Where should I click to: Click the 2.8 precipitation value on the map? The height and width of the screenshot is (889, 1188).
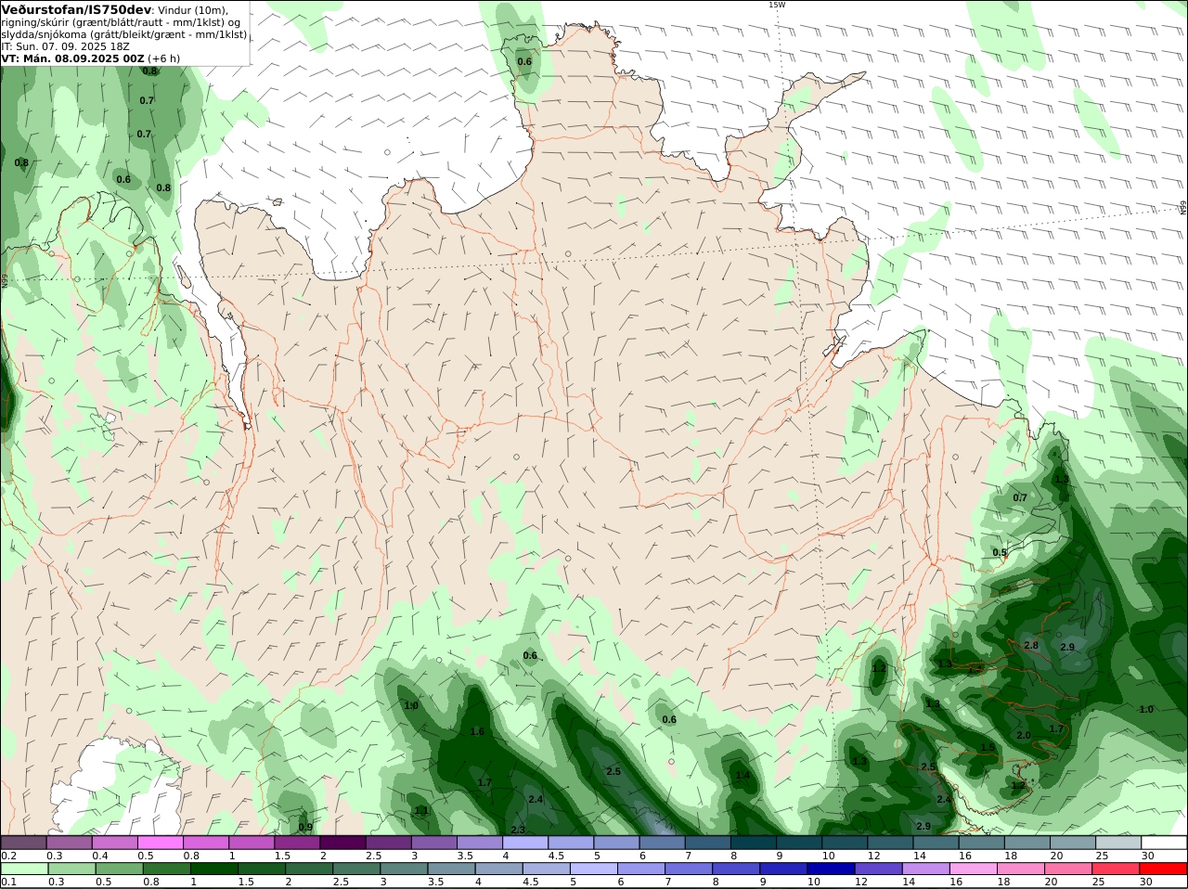[1030, 645]
